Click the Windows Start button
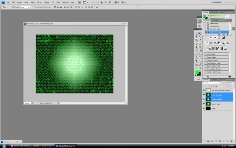 pyautogui.click(x=4, y=146)
